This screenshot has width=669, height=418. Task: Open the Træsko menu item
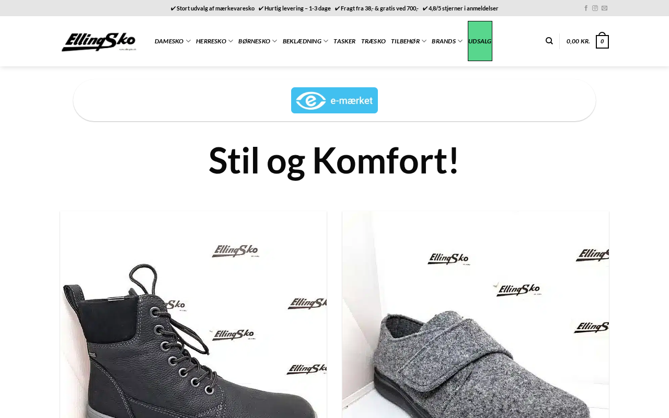click(373, 41)
